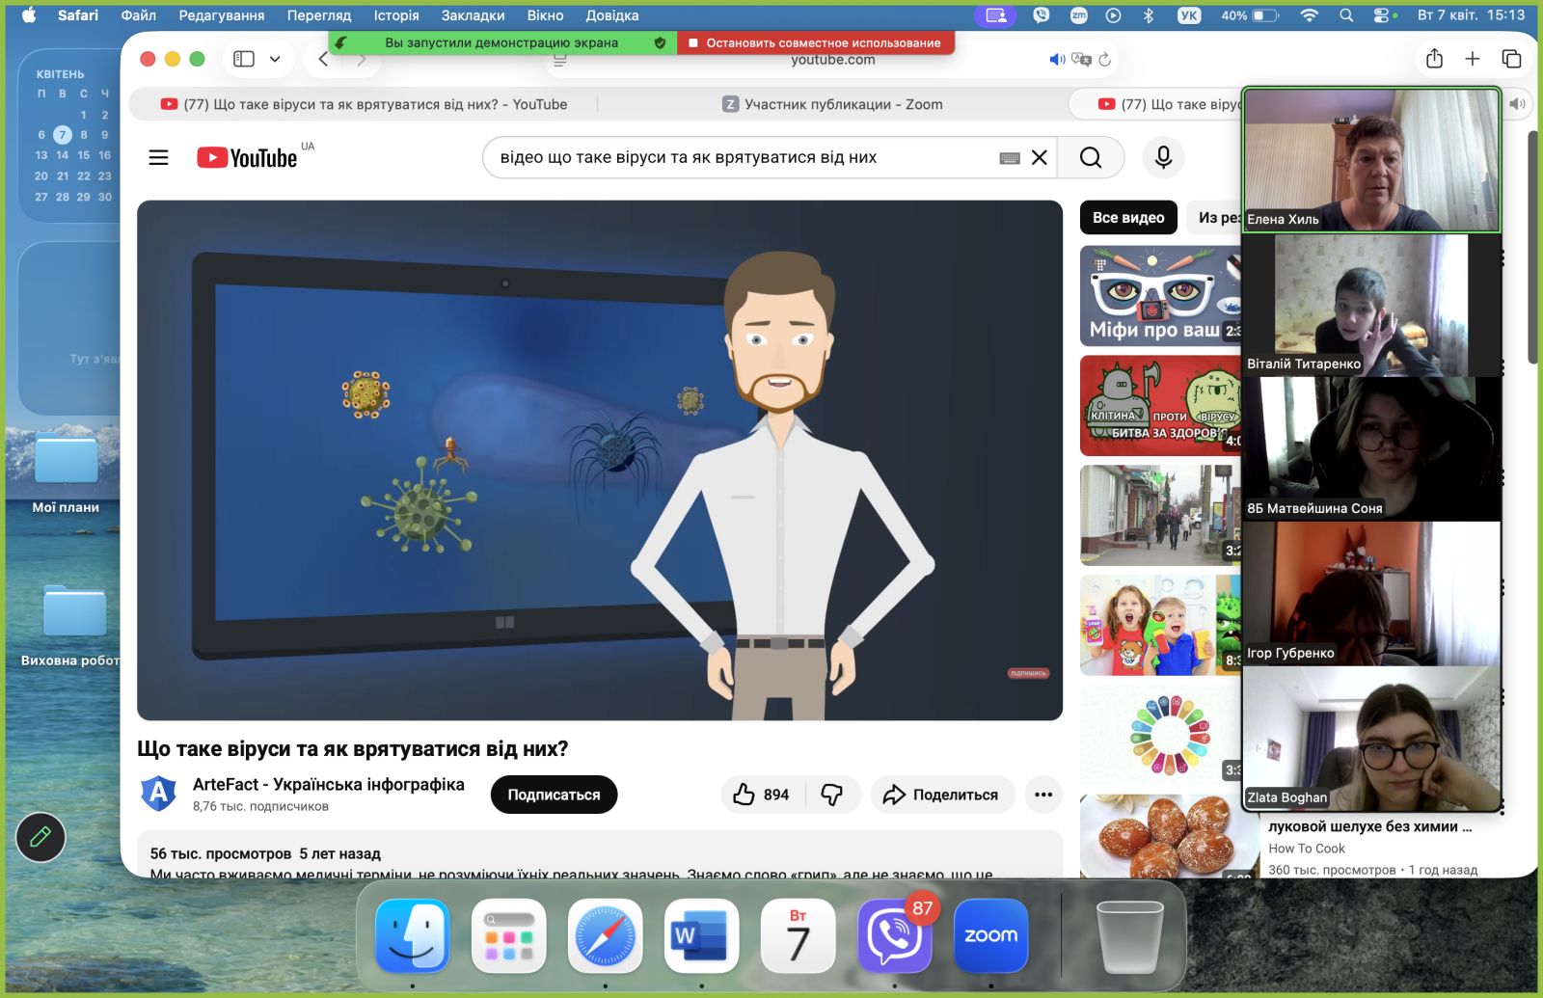Screen dimensions: 1543x998
Task: Dislike the video with thumbs down
Action: (x=831, y=795)
